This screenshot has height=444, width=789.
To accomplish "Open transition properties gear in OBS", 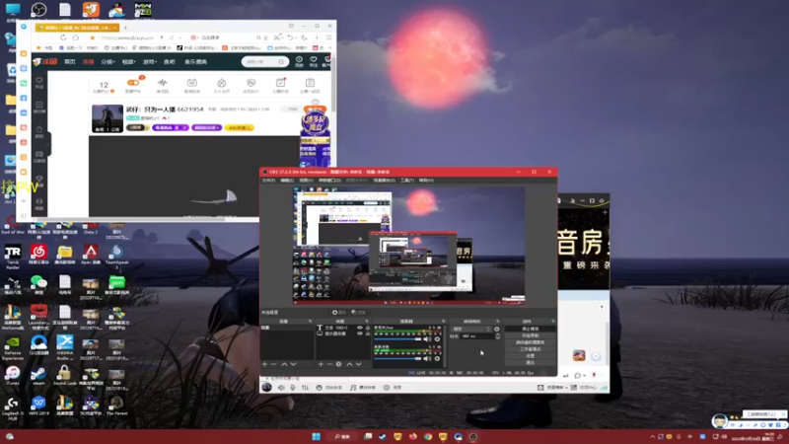I will point(497,329).
